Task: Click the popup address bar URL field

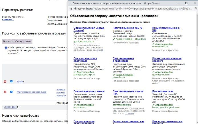Action: (x=133, y=9)
